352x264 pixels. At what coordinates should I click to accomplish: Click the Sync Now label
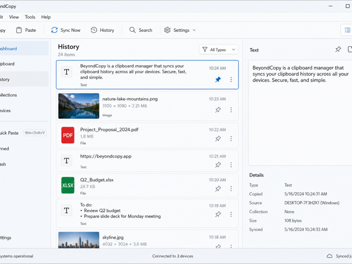(x=70, y=30)
